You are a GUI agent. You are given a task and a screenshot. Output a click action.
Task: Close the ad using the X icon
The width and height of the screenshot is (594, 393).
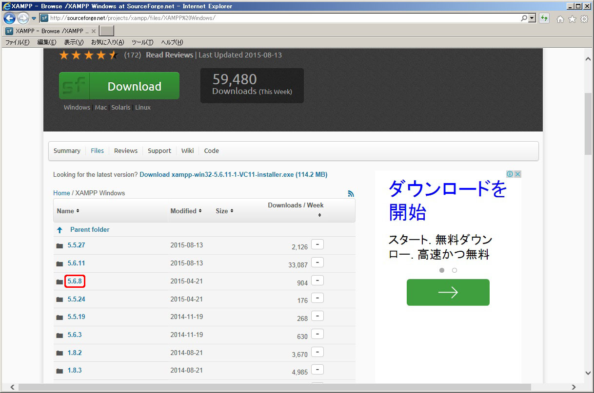517,174
